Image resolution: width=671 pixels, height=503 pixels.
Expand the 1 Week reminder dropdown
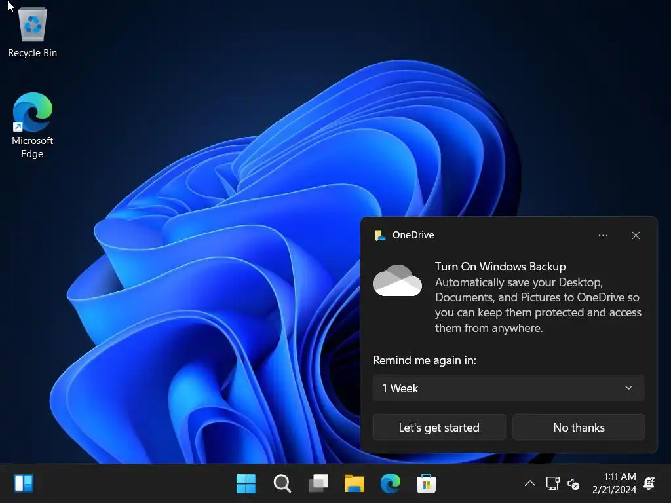[508, 388]
